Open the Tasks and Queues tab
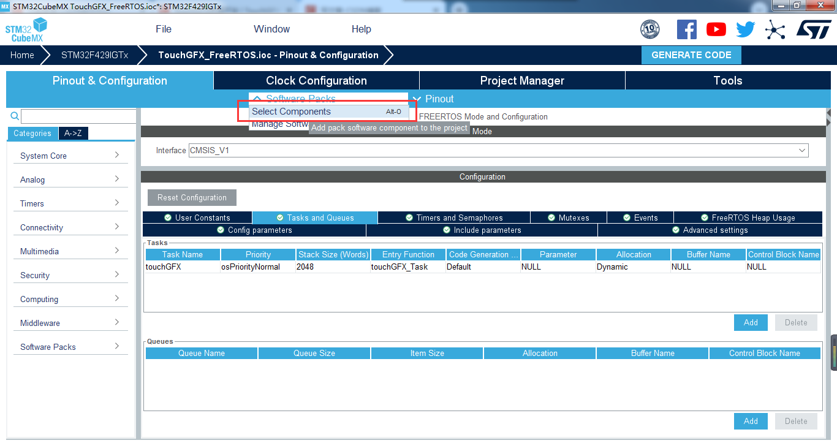Image resolution: width=837 pixels, height=443 pixels. pyautogui.click(x=315, y=218)
